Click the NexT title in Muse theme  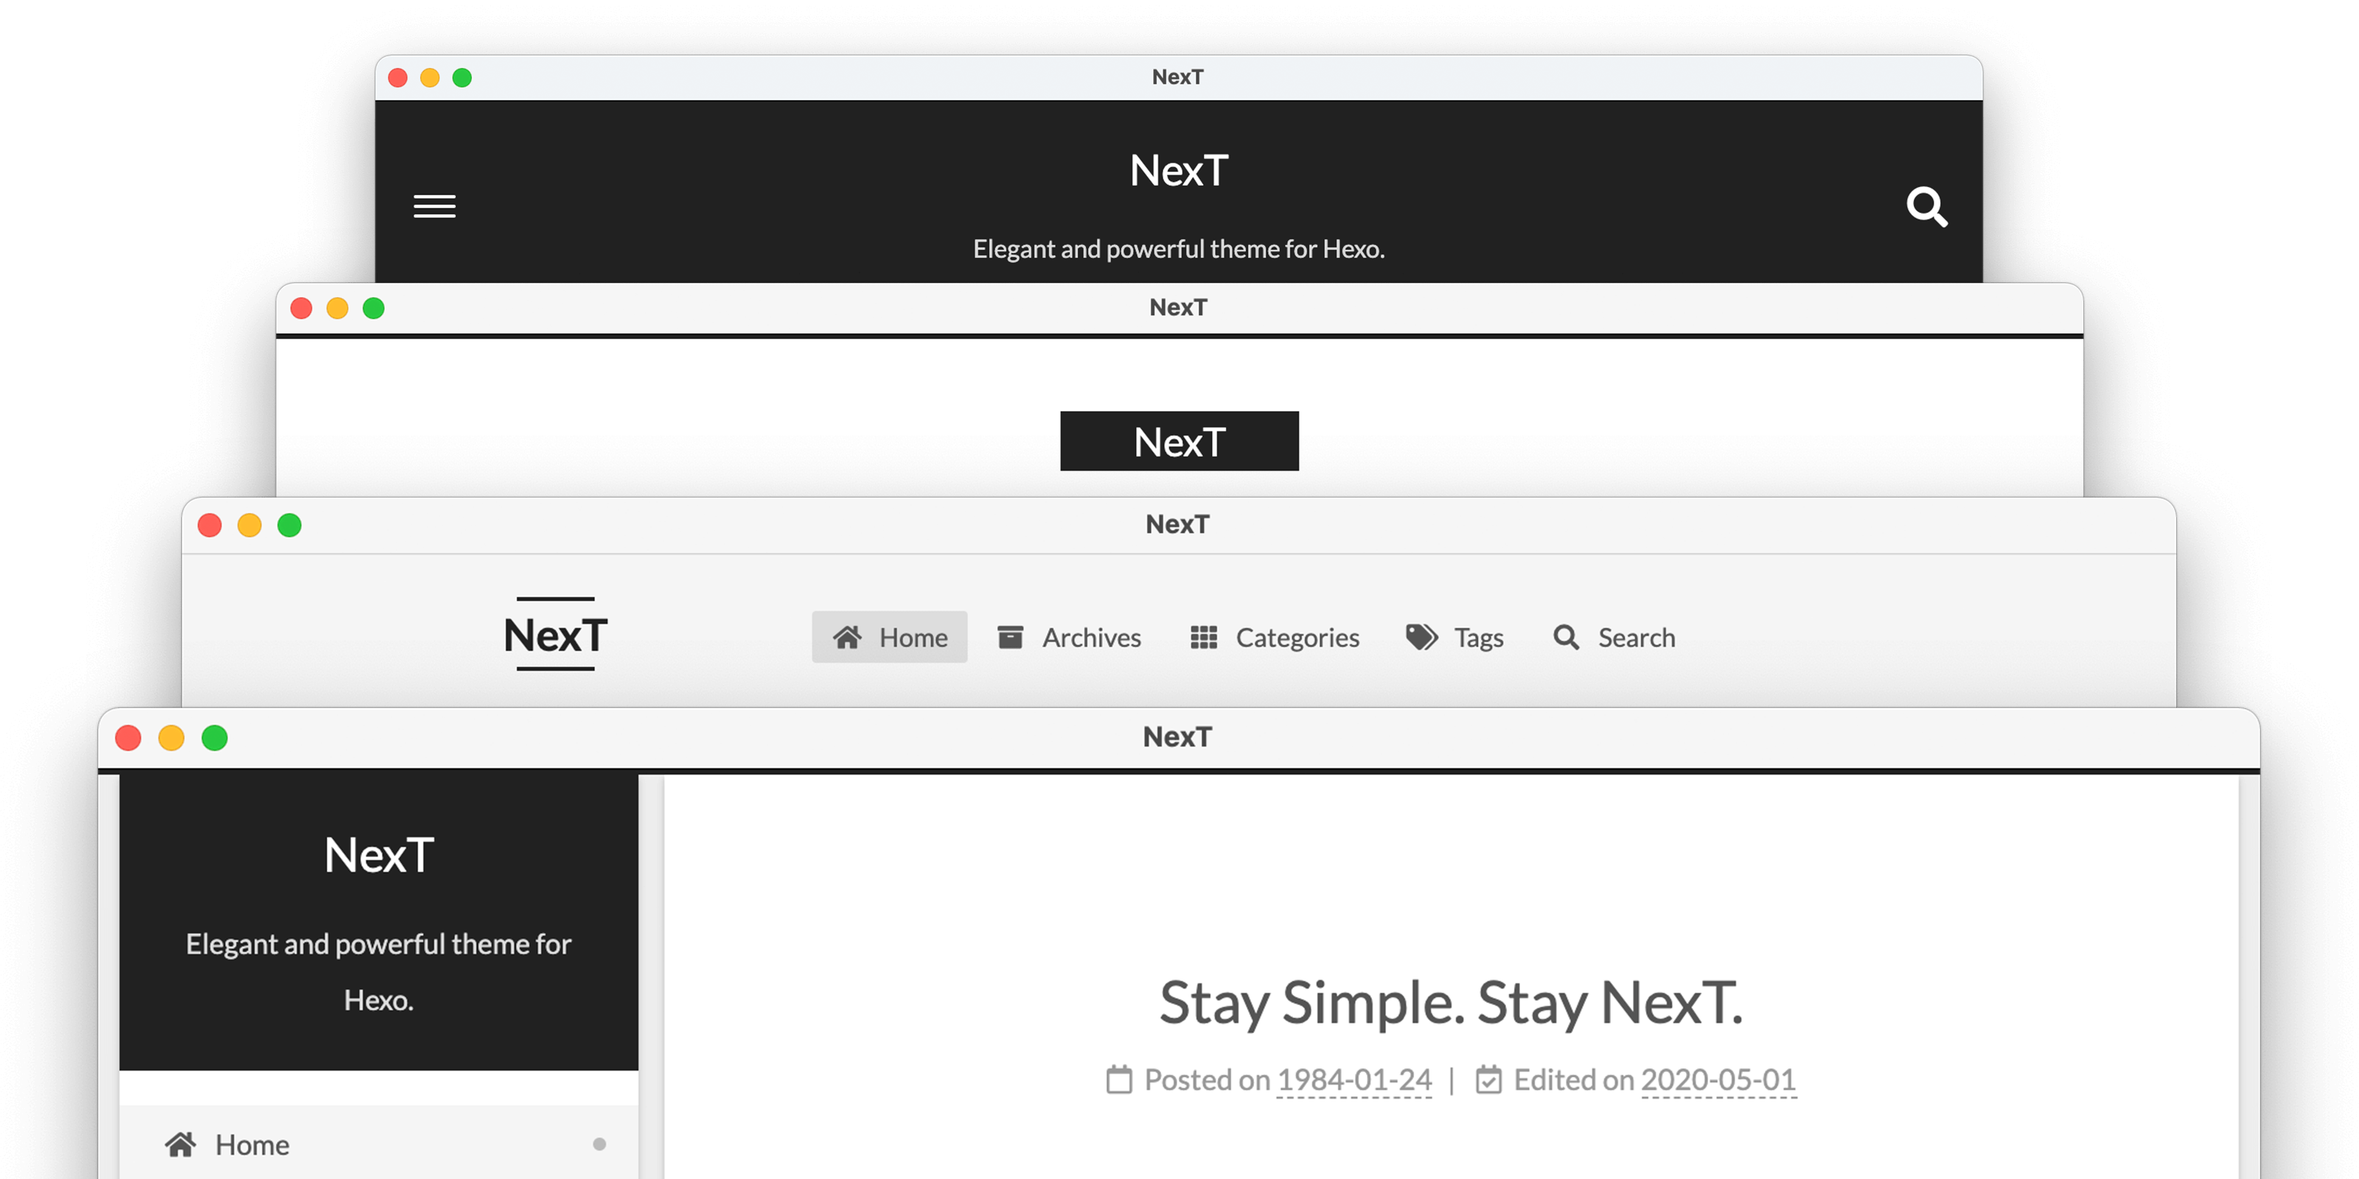tap(1178, 170)
